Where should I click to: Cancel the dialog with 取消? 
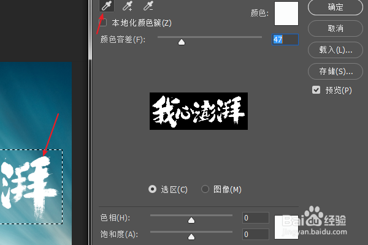point(335,29)
